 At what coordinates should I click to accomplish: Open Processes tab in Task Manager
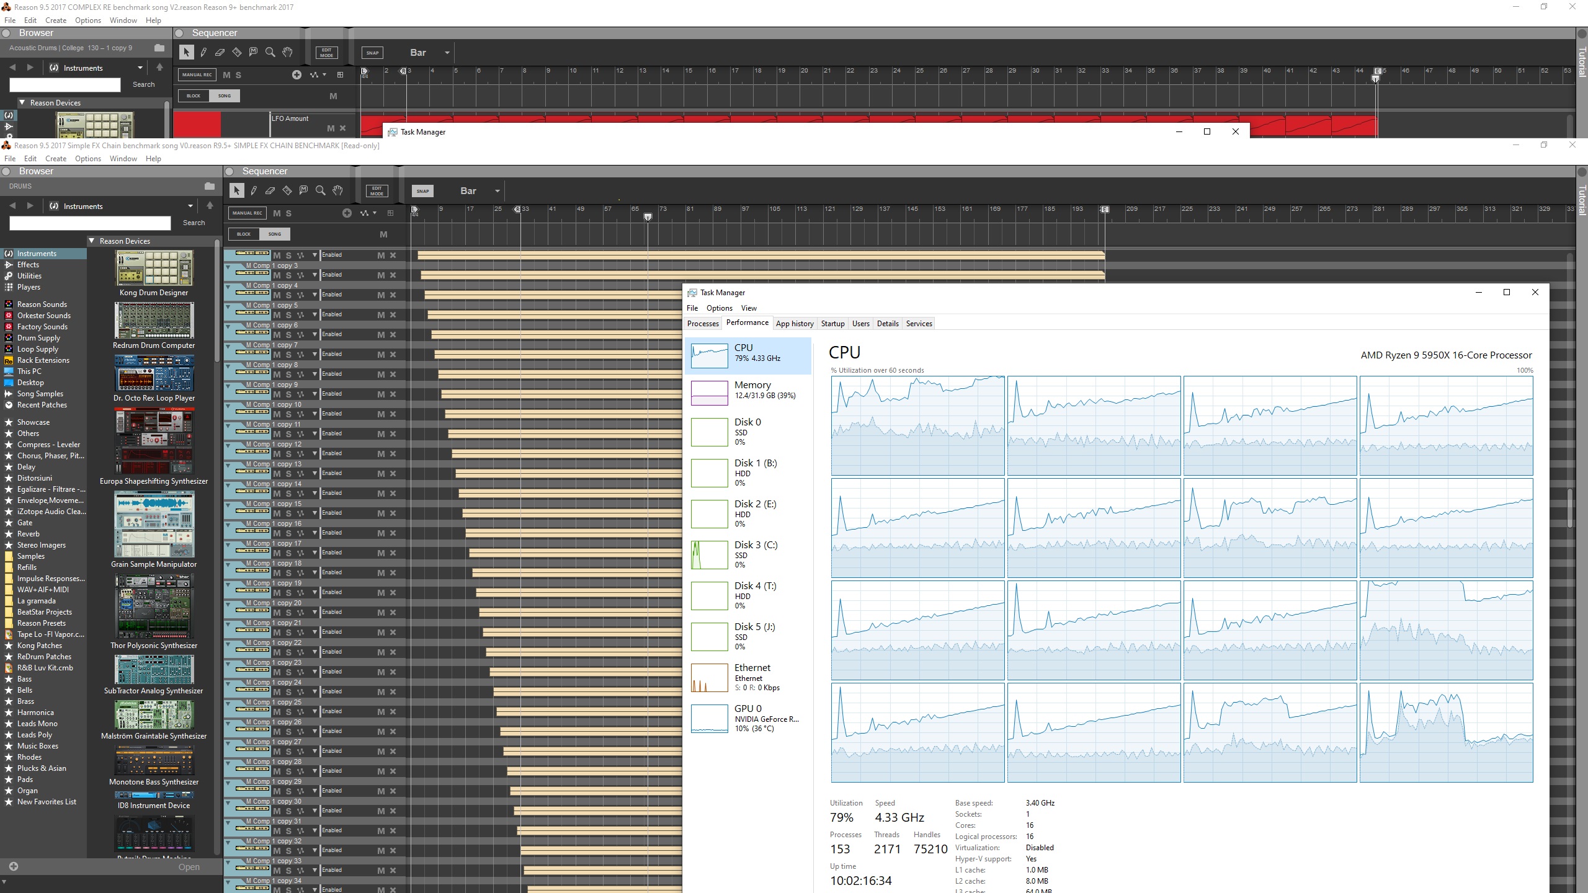point(703,323)
